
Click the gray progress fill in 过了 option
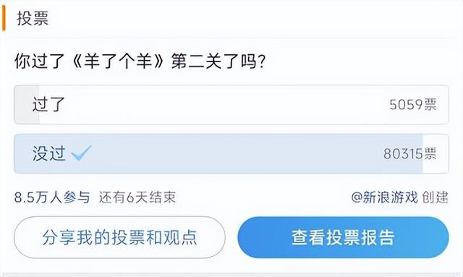[27, 105]
